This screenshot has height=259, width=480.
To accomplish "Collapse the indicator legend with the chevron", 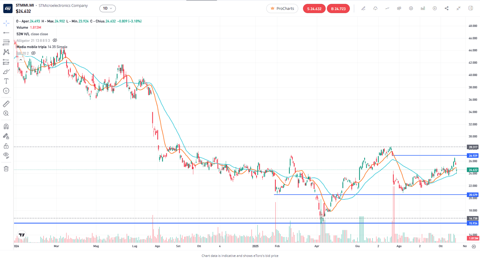I will 21,60.
